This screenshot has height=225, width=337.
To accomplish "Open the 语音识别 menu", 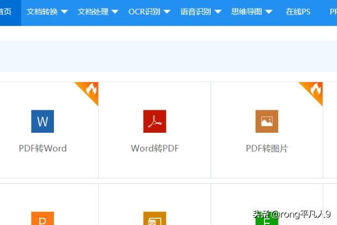I will click(x=195, y=12).
